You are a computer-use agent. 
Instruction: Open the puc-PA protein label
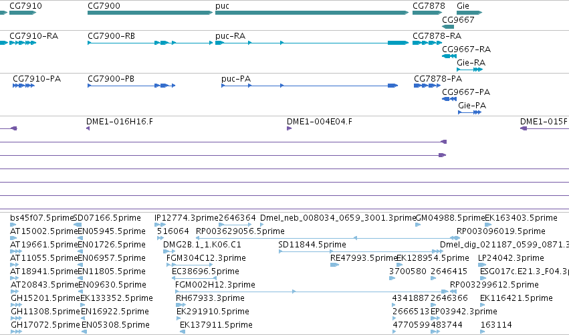click(236, 79)
